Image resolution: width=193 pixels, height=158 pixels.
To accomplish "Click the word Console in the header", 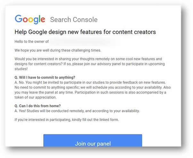I will 85,19.
